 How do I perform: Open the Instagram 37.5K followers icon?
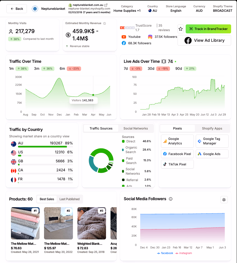click(150, 37)
